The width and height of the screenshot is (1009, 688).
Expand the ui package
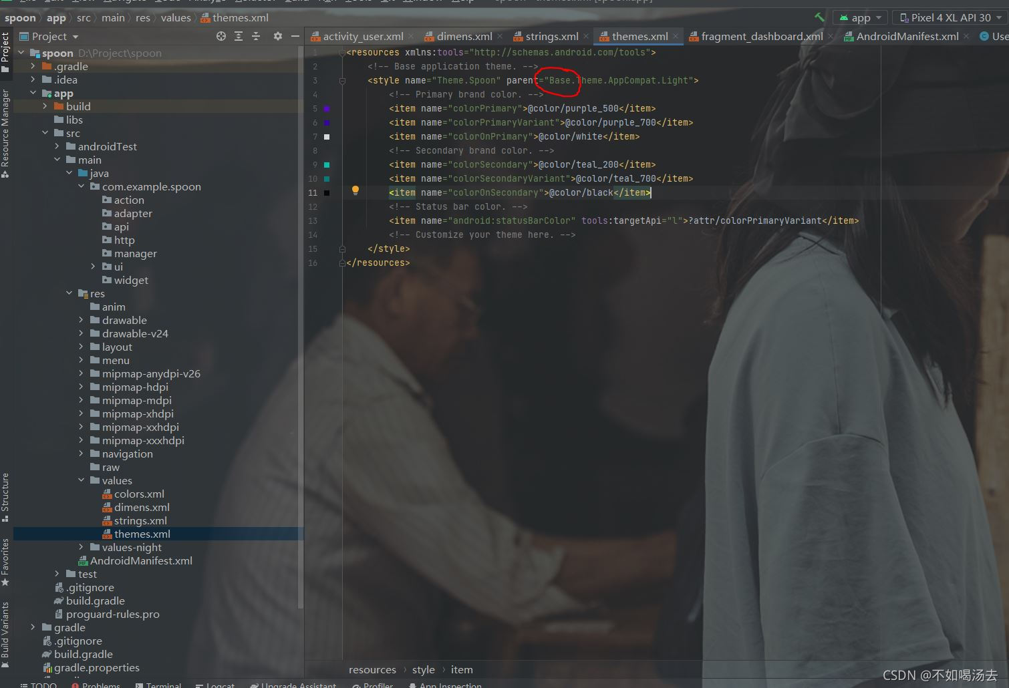(x=94, y=267)
